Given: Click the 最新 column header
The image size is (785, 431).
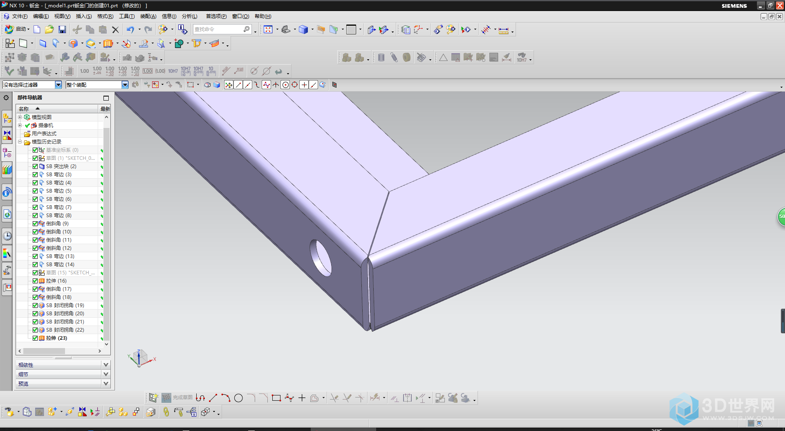Looking at the screenshot, I should (105, 109).
